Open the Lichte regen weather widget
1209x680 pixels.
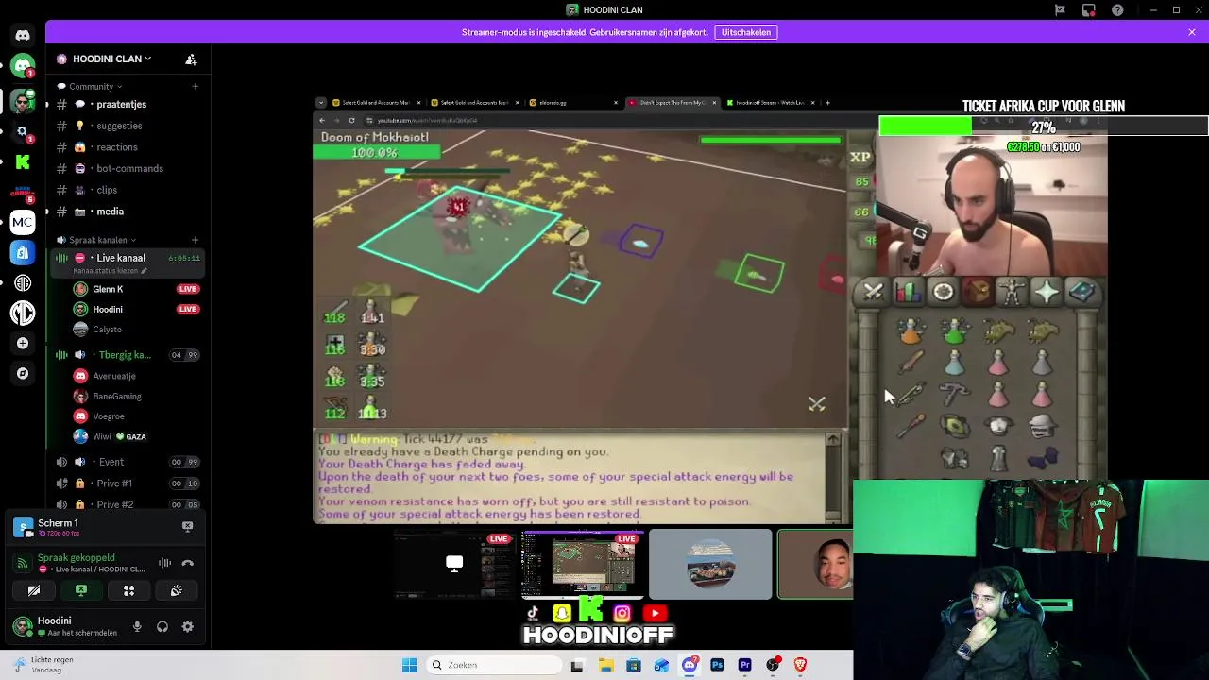pos(43,665)
